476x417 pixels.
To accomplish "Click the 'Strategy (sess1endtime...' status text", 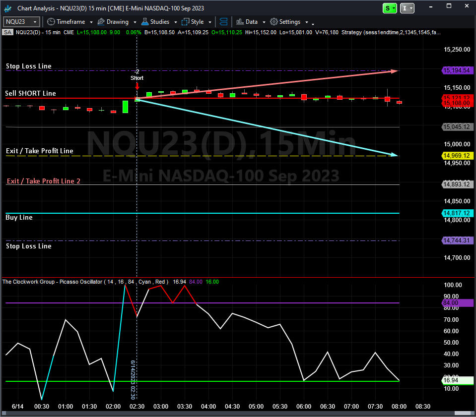I will (391, 32).
